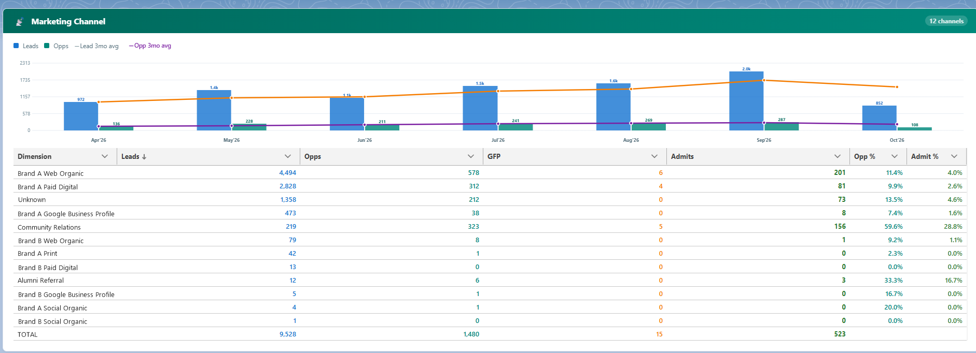Select Brand B Google Business Profile row
The width and height of the screenshot is (976, 353).
[490, 293]
